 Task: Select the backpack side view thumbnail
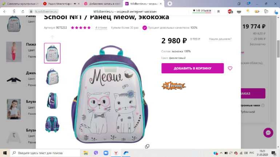52,100
